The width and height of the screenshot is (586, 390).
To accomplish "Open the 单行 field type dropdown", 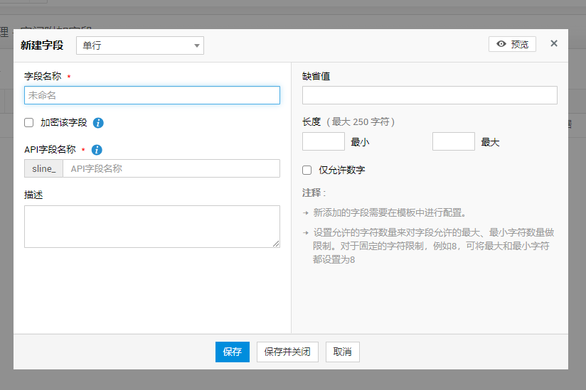I will pos(139,45).
